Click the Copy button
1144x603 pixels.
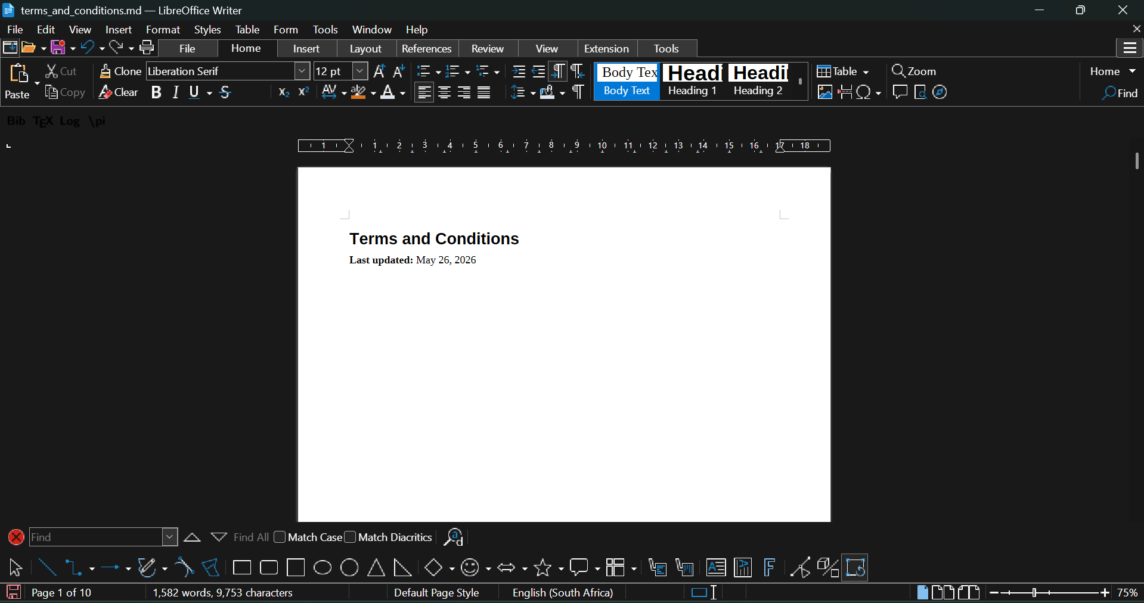coord(66,92)
